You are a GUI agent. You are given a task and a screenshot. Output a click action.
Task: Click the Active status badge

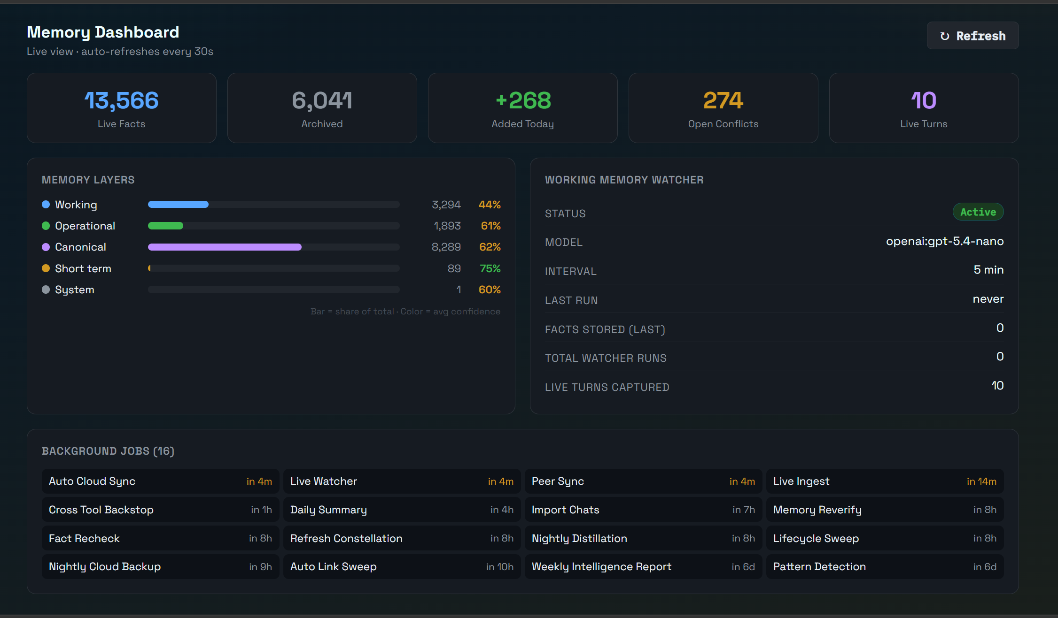tap(978, 212)
